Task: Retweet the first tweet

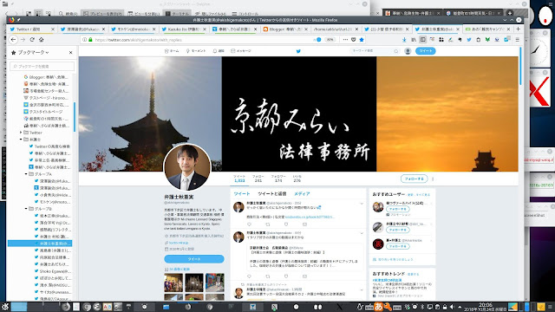Action: tap(268, 224)
